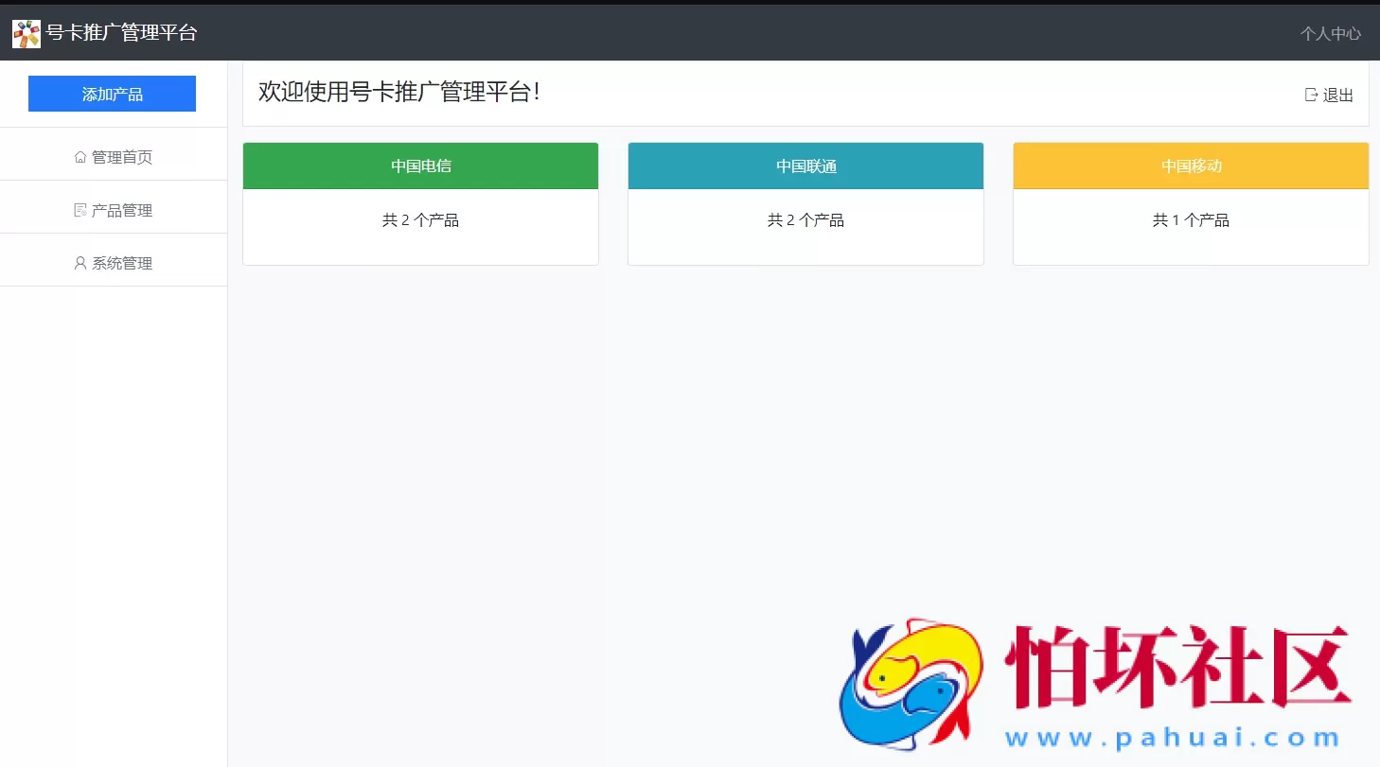Select the 中国联通 card header

click(x=805, y=166)
